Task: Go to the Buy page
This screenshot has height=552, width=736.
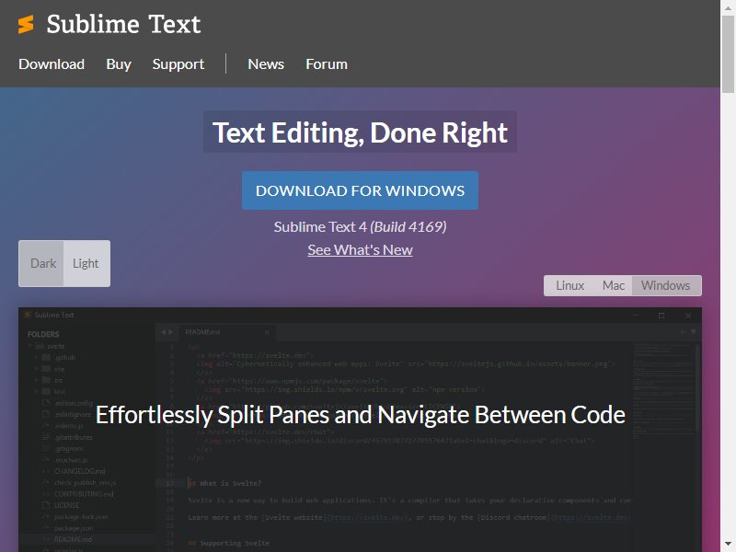Action: click(119, 63)
